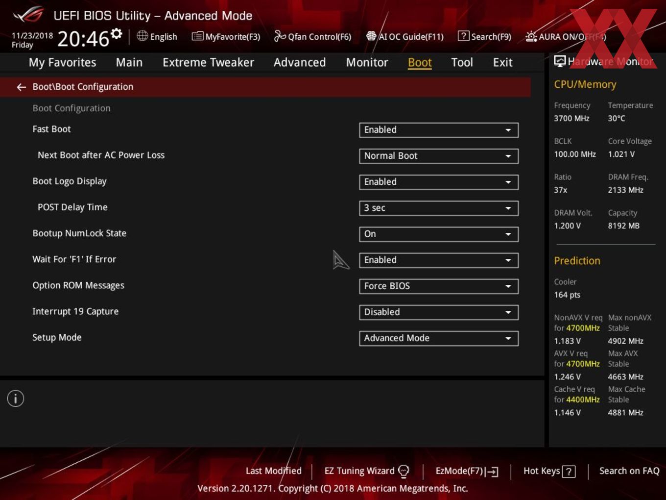Switch to My Favorites tab
Viewport: 666px width, 500px height.
[x=62, y=62]
